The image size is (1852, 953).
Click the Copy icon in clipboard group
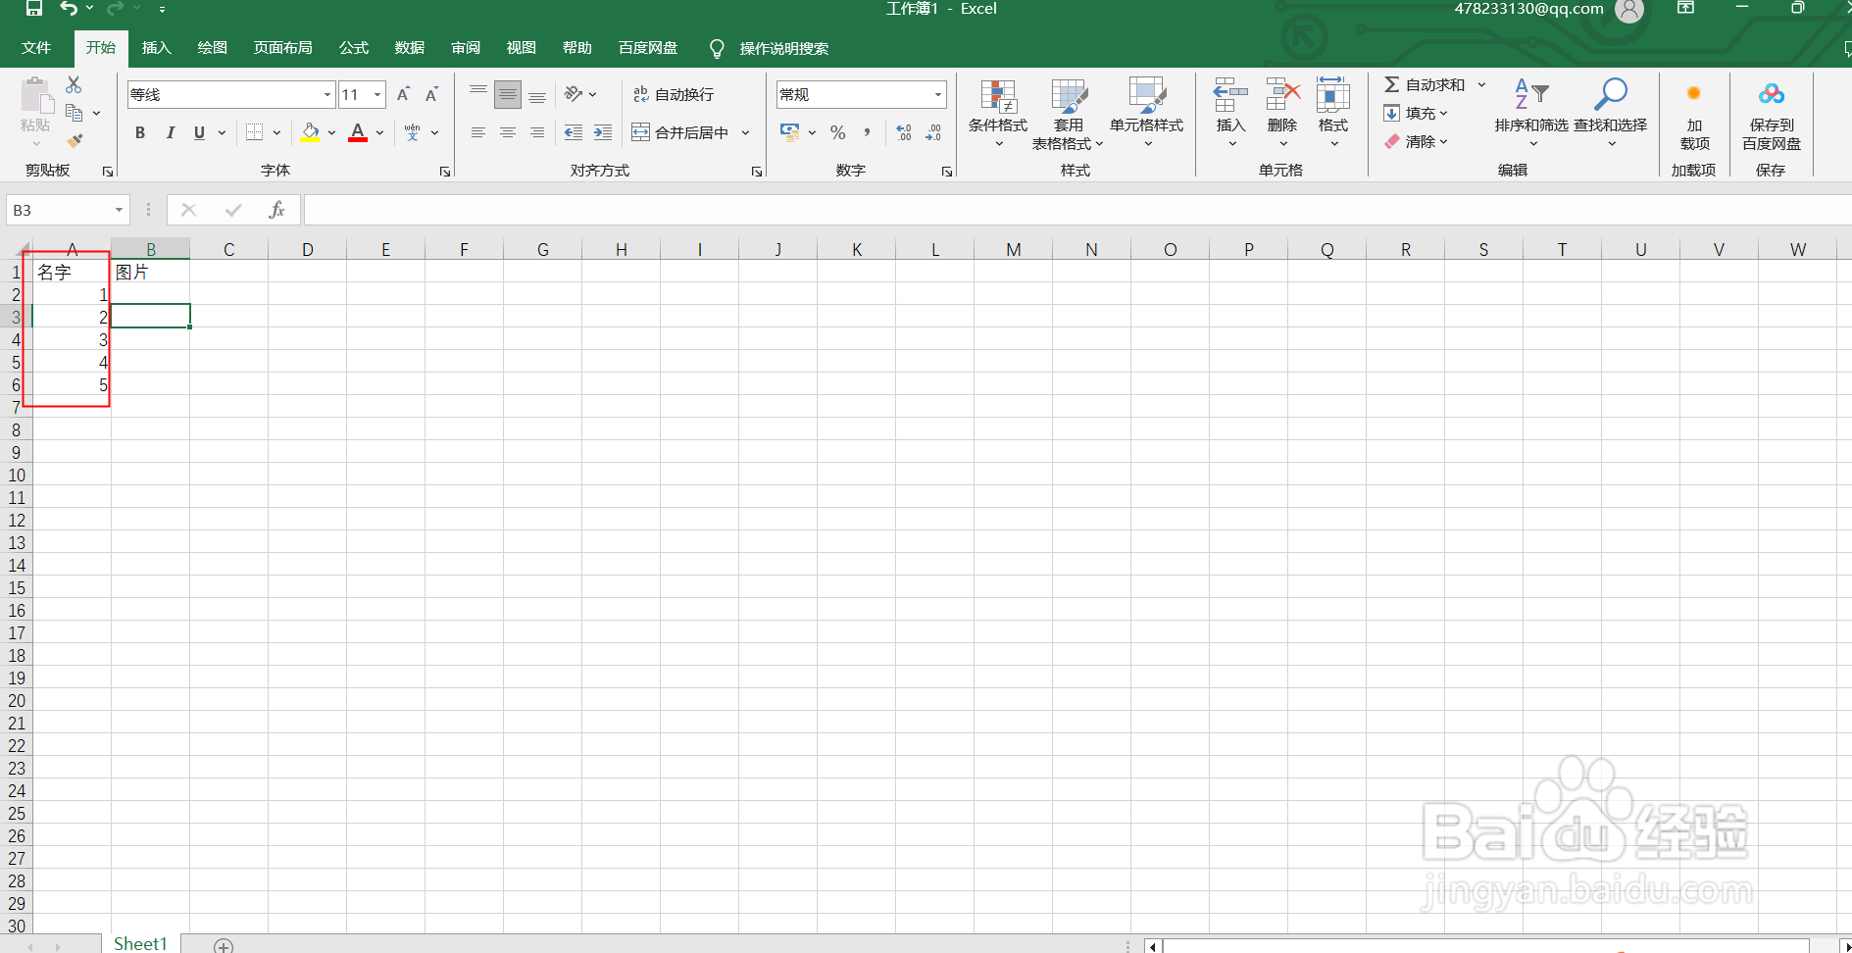click(x=75, y=113)
